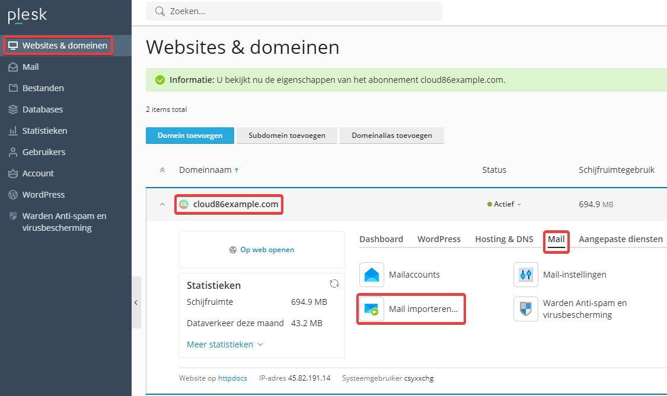Open Mail-instellingen icon

point(526,275)
